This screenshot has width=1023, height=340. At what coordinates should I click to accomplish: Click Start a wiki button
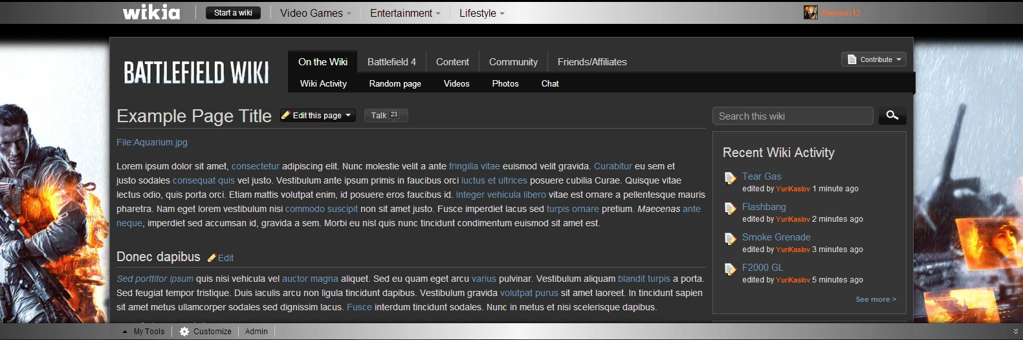233,12
